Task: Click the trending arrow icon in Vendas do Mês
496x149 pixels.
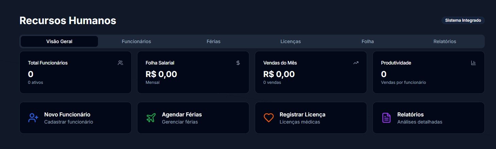Action: [356, 63]
